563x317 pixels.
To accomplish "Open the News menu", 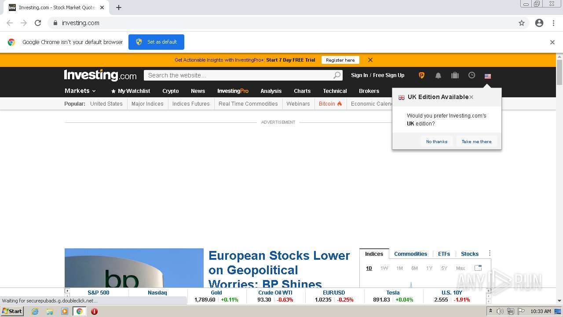I will click(x=198, y=91).
